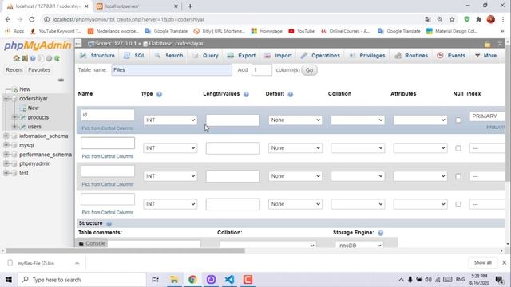Click the Google Translate icon in address bar
This screenshot has height=287, width=511.
point(428,19)
